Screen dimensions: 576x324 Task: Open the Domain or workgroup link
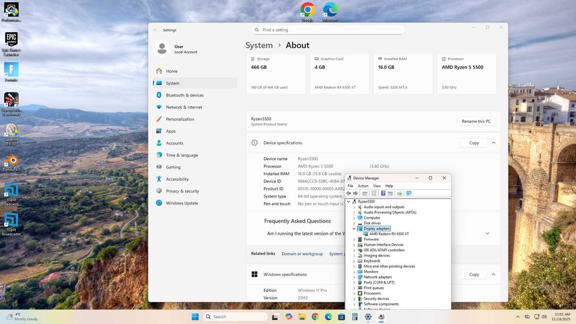click(302, 254)
